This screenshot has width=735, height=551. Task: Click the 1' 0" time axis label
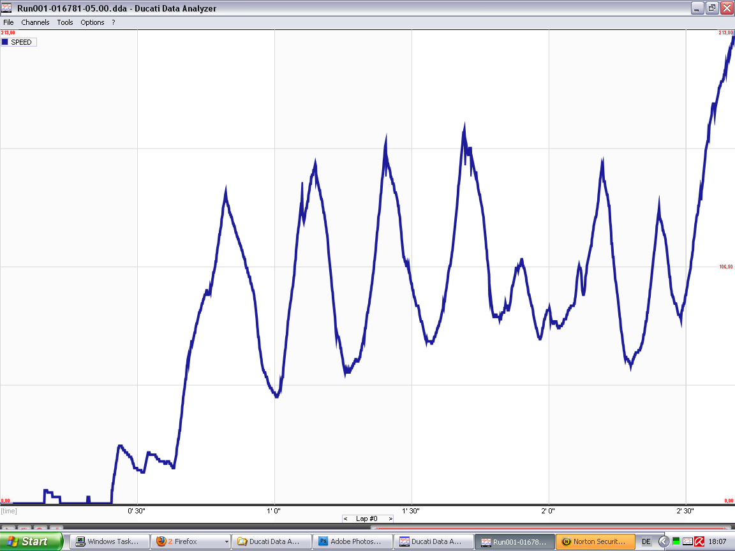click(x=274, y=511)
